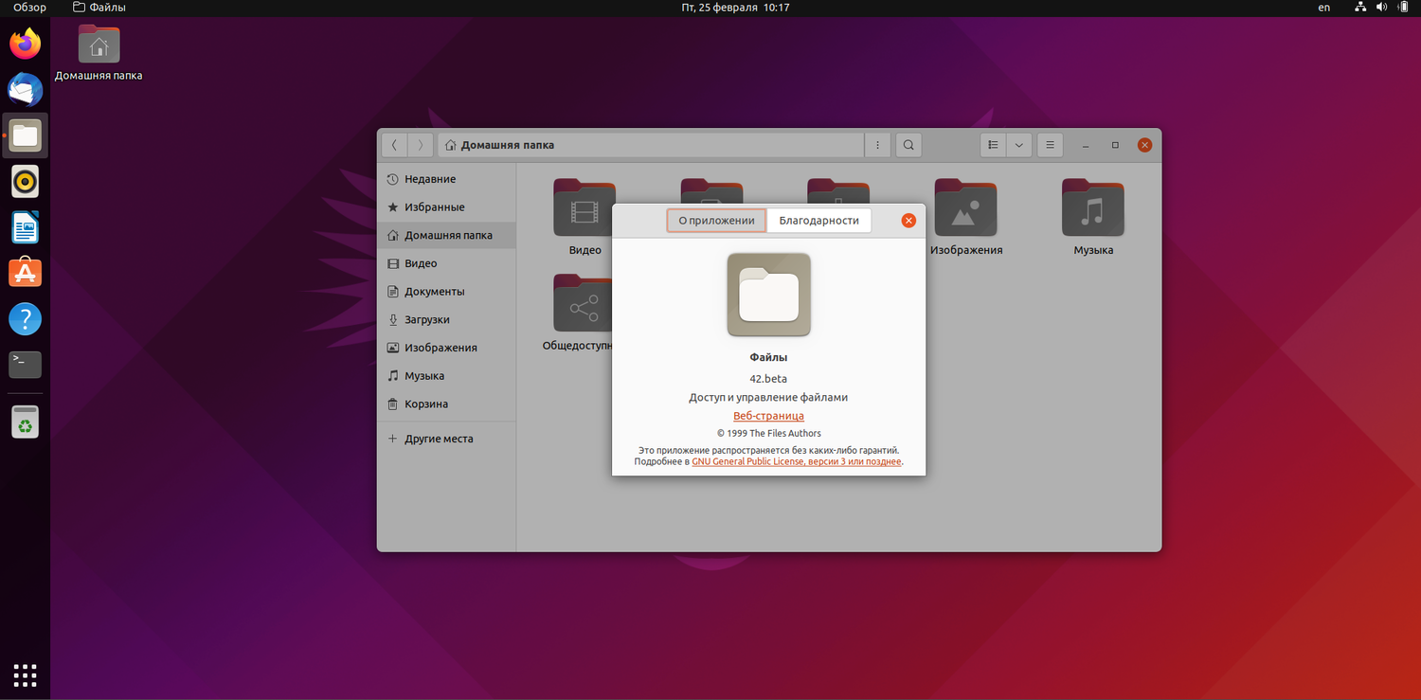
Task: Switch to the О приложении tab
Action: pos(716,221)
